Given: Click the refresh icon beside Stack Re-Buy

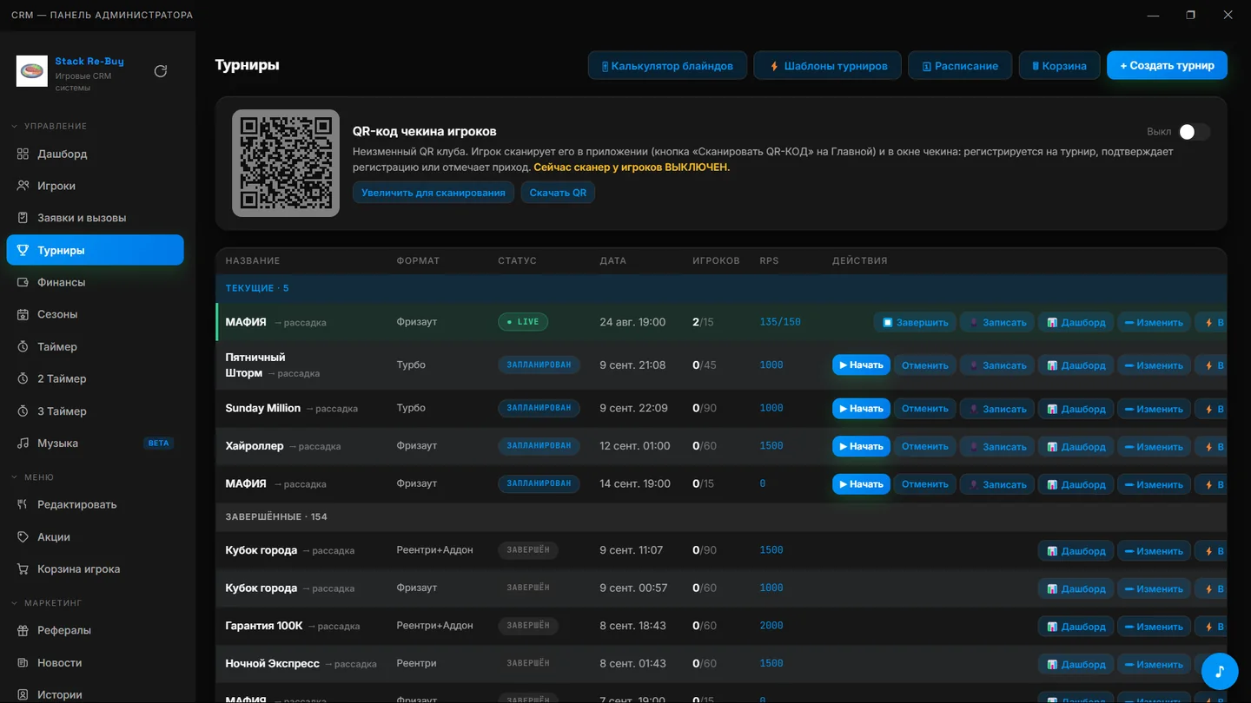Looking at the screenshot, I should 161,71.
